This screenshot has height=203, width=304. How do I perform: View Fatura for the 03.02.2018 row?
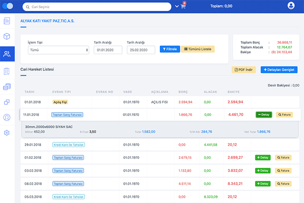283,171
